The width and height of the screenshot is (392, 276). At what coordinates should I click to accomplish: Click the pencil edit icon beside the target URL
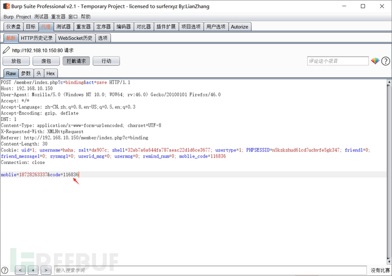[6, 50]
